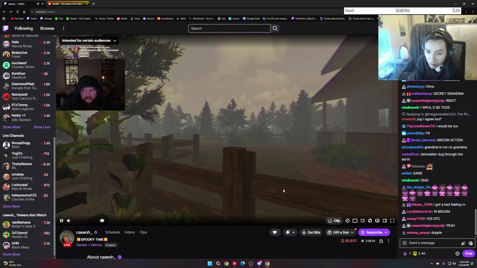Open the Schedule tab for caseoh_
This screenshot has width=477, height=268.
[x=112, y=232]
